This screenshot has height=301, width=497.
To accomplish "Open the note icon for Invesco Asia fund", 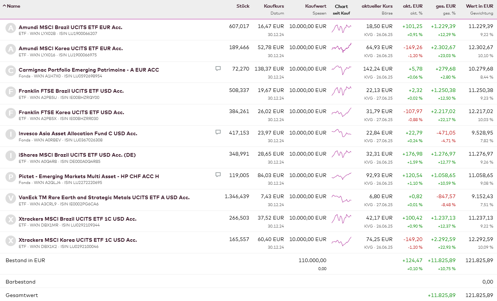I will [218, 132].
